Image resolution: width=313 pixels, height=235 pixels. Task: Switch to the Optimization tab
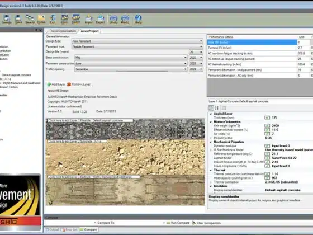[63, 31]
